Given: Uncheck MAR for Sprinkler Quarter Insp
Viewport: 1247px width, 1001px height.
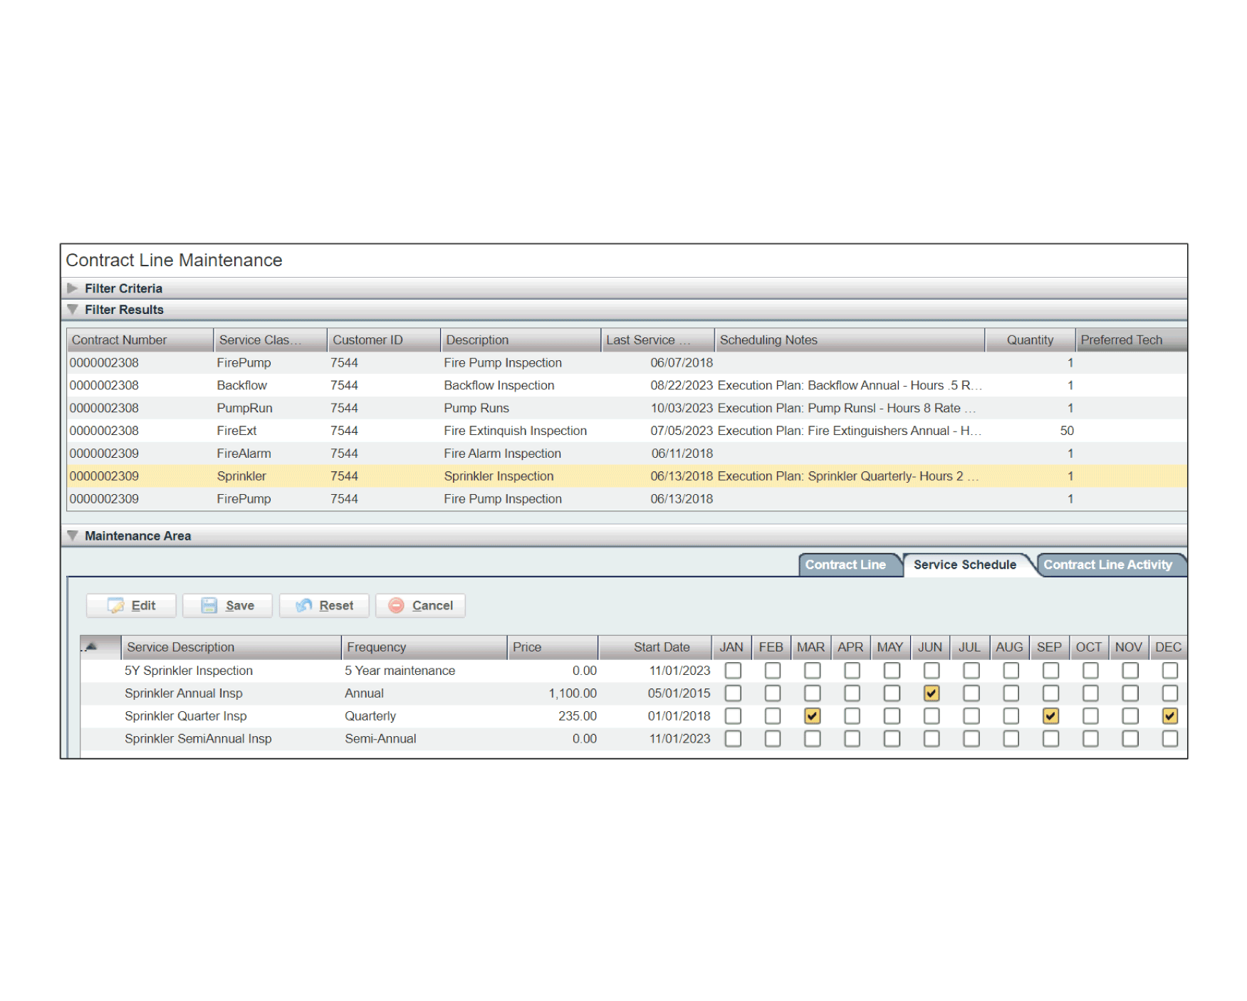Looking at the screenshot, I should click(812, 716).
